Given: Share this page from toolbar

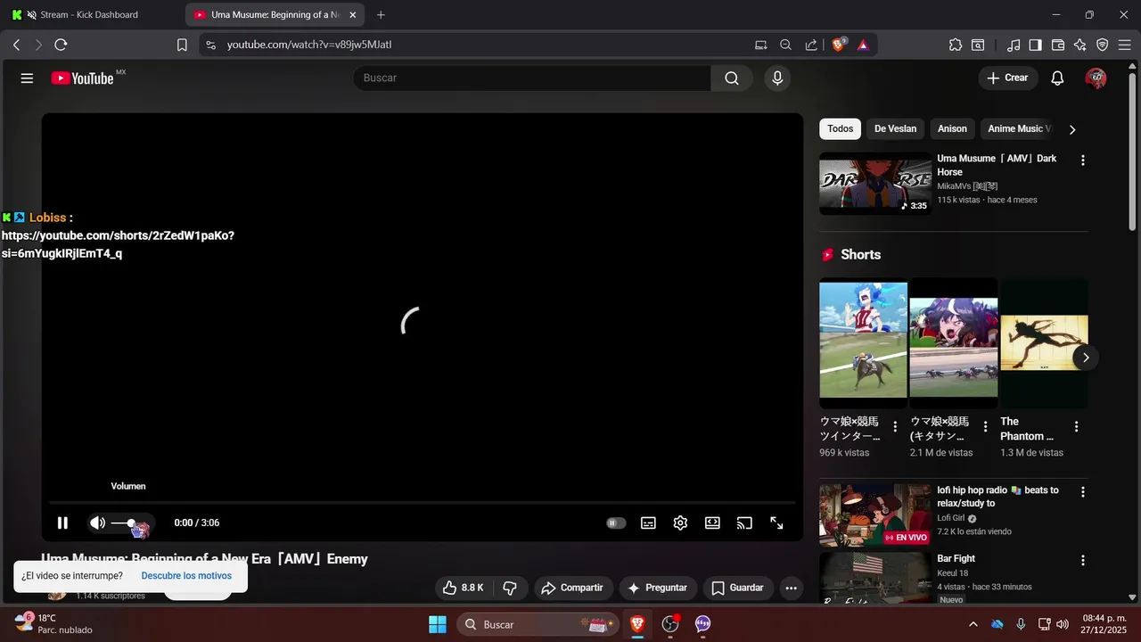Looking at the screenshot, I should click(x=810, y=45).
